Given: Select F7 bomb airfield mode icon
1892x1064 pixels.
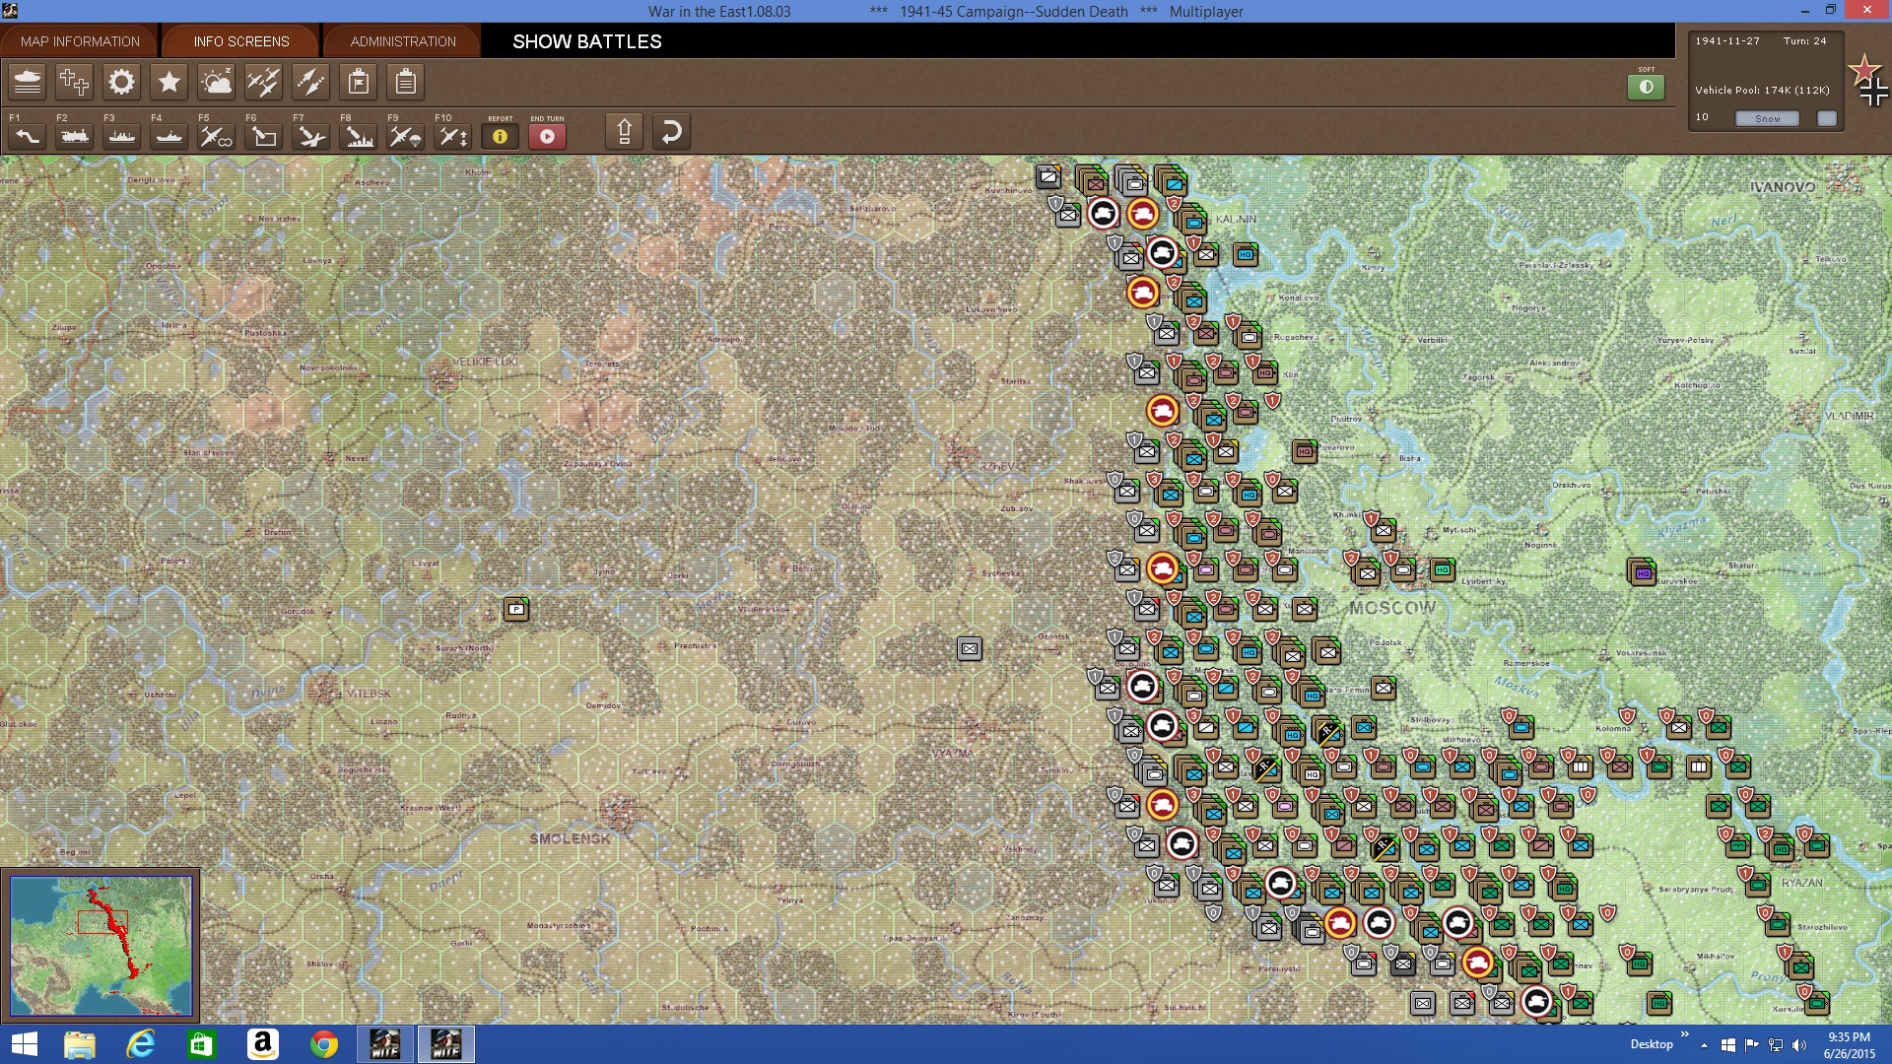Looking at the screenshot, I should 311,136.
